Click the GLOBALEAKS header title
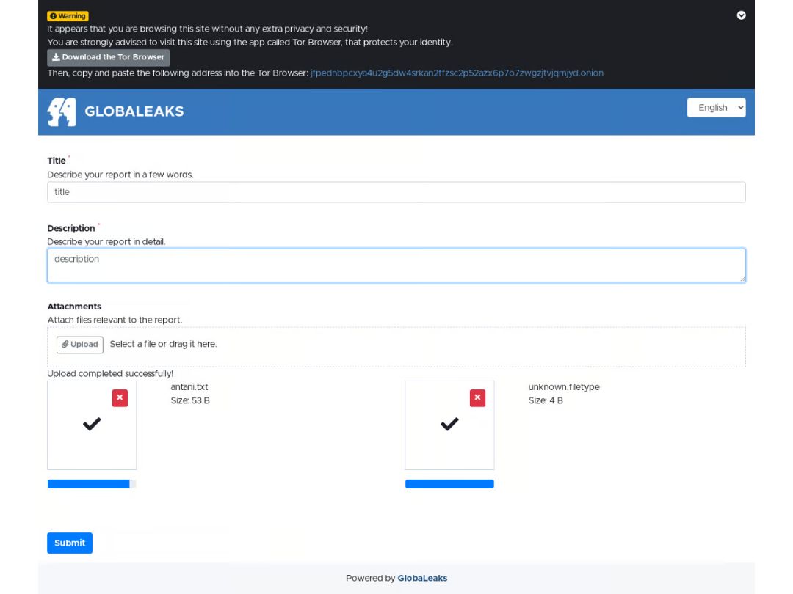793x594 pixels. [134, 111]
